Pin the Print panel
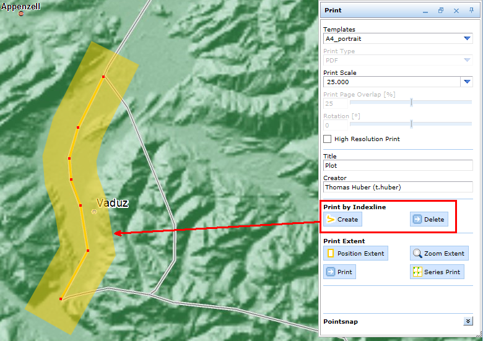Screen dimensions: 483x341 tap(472, 10)
